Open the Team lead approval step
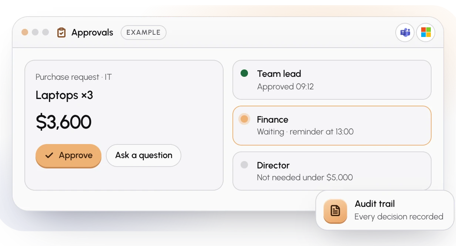456x246 pixels. point(332,80)
